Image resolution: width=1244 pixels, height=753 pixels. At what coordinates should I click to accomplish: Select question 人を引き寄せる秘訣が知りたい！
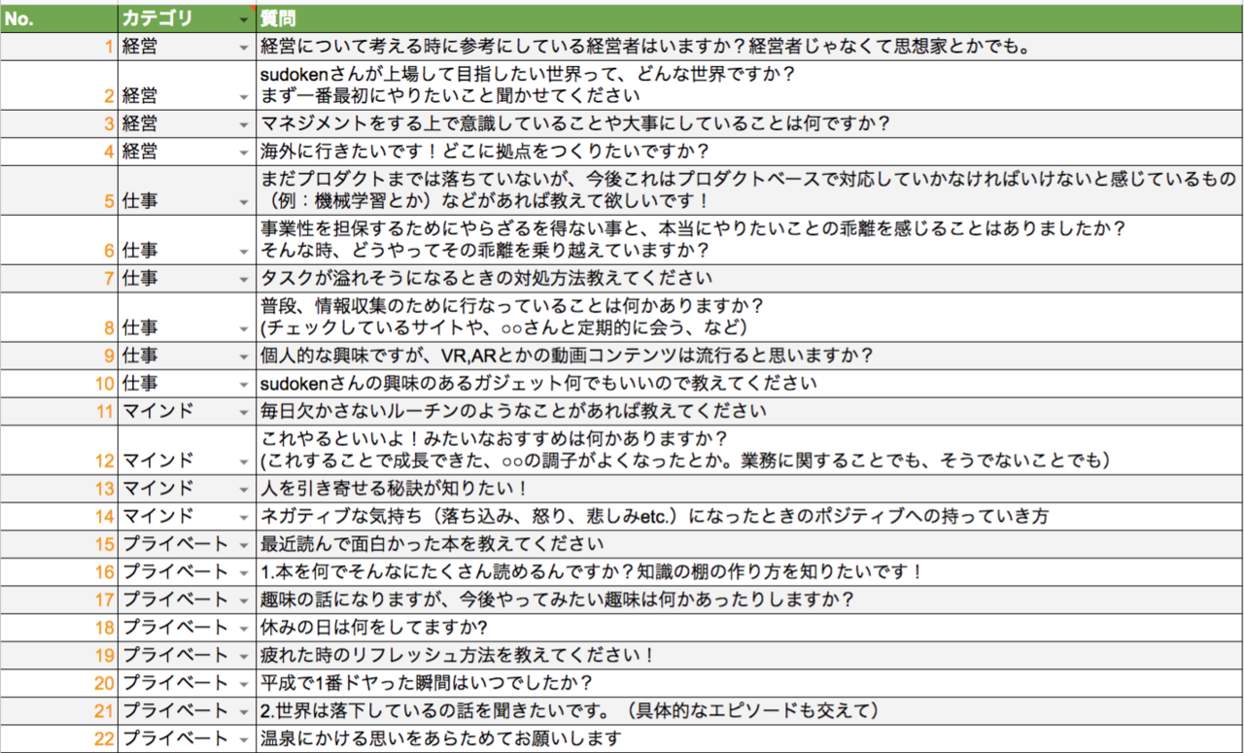[750, 488]
